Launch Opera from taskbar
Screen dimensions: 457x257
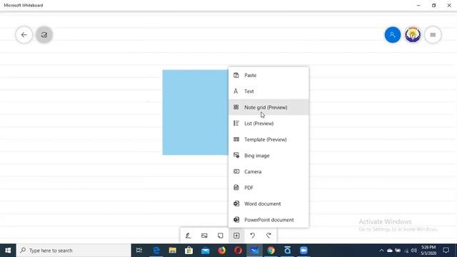238,251
